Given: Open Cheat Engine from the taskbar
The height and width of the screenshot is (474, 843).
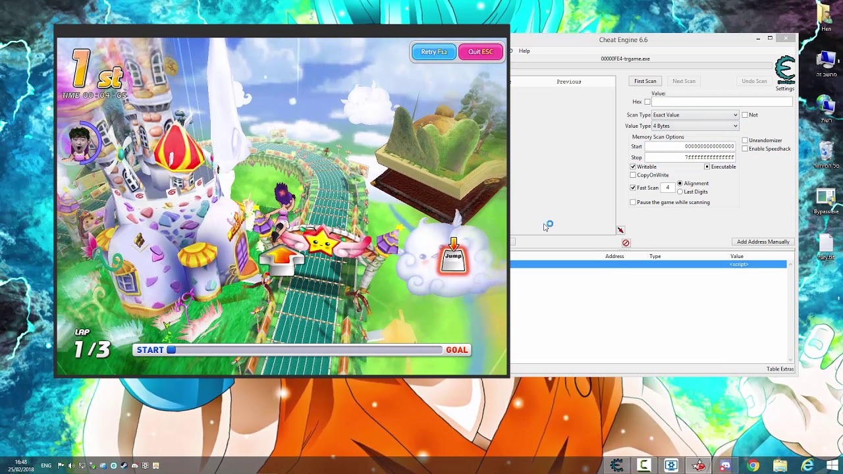Looking at the screenshot, I should [617, 465].
